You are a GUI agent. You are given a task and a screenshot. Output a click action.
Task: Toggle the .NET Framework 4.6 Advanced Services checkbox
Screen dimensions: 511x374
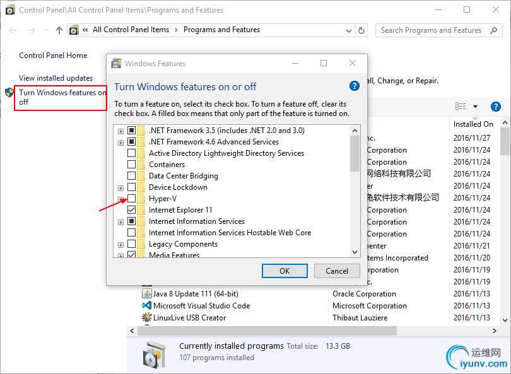click(x=131, y=142)
